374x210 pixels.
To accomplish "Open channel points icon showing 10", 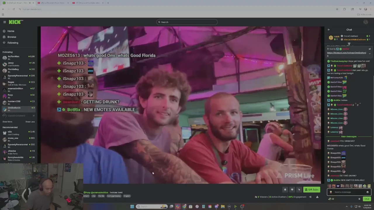I will (331, 199).
